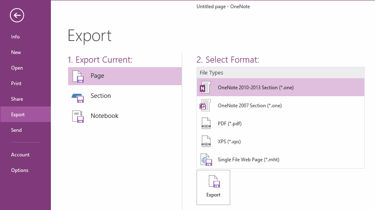
Task: Pick the PDF file type icon
Action: (206, 123)
